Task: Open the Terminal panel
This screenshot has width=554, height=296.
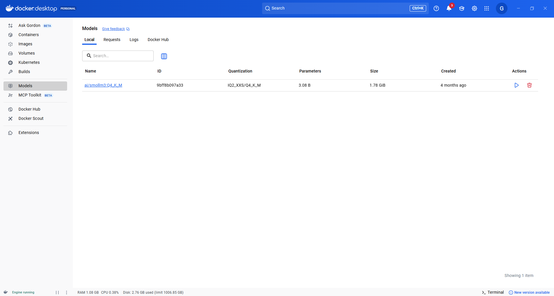Action: coord(493,292)
